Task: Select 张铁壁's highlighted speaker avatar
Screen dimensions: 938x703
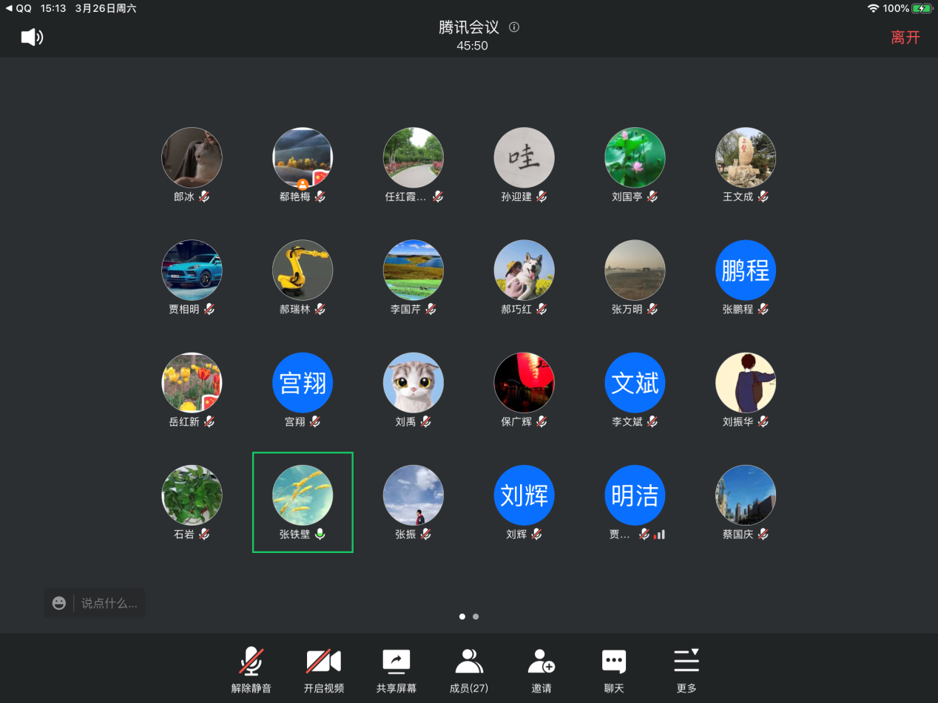Action: [x=303, y=495]
